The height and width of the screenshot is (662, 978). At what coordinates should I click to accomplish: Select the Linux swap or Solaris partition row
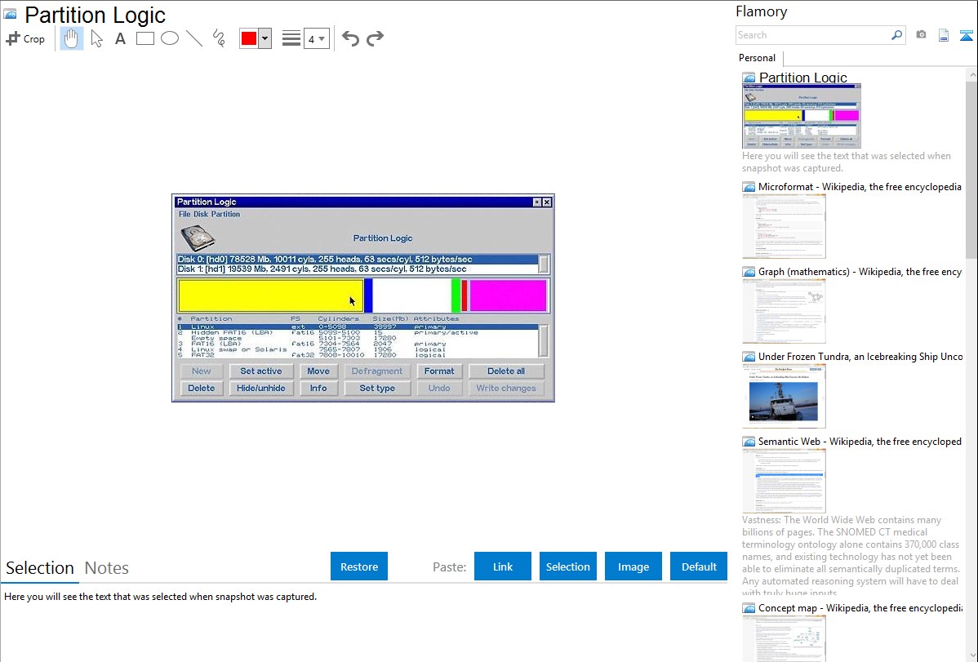358,349
